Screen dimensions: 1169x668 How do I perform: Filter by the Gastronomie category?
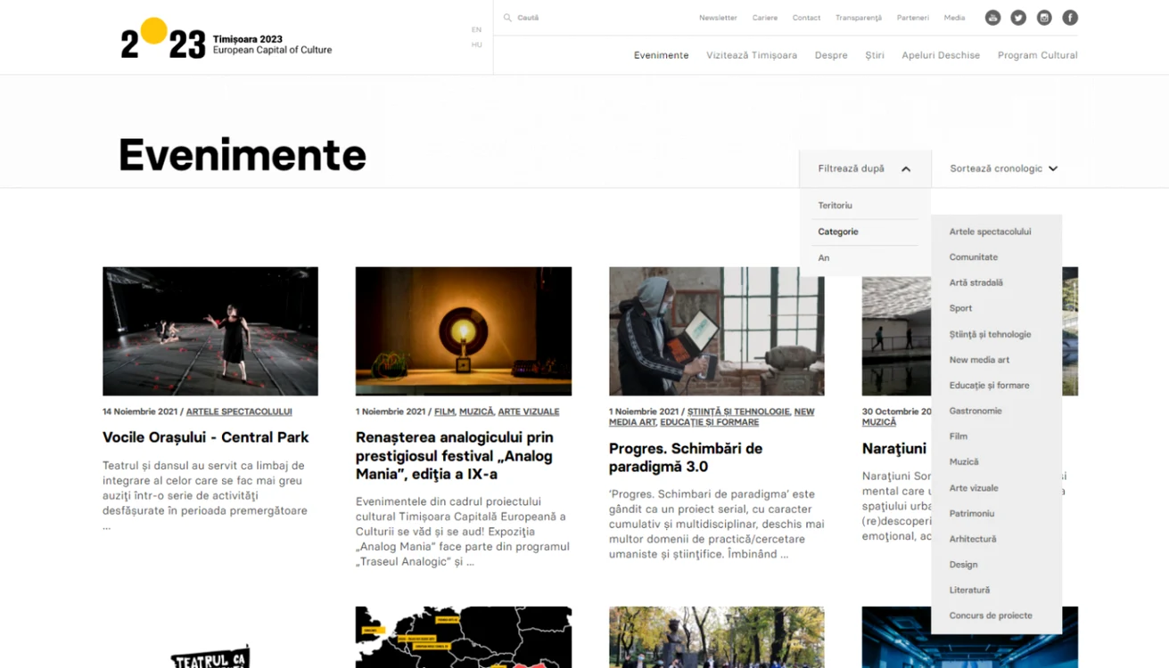(x=976, y=411)
